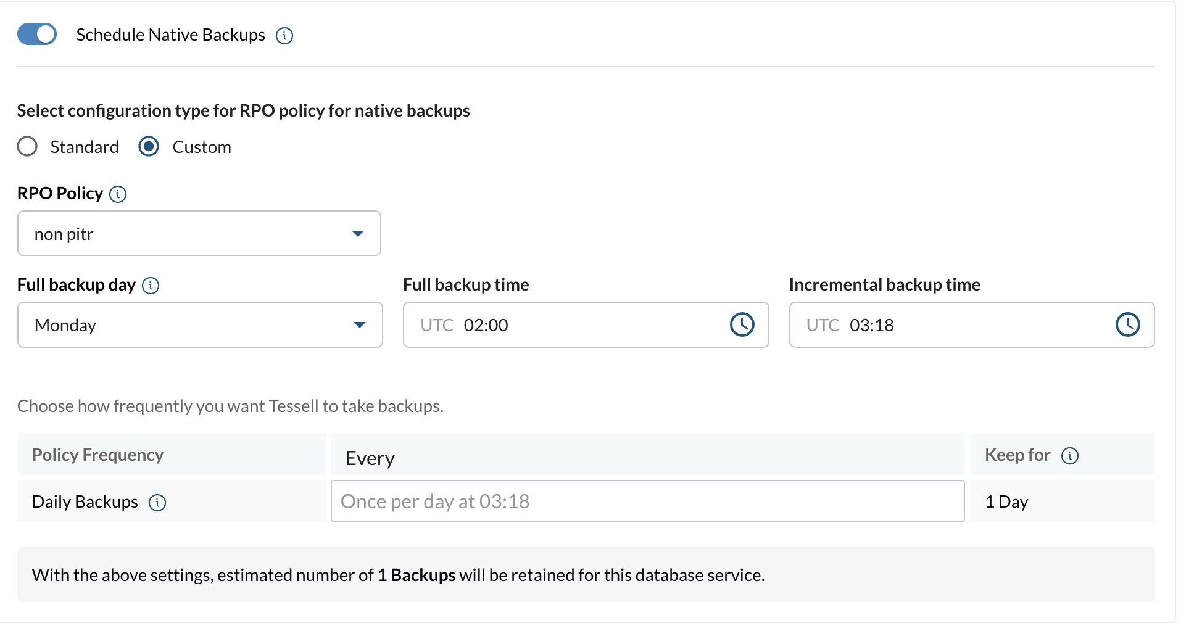
Task: Click the Once per day at 03:18 field
Action: coord(648,501)
